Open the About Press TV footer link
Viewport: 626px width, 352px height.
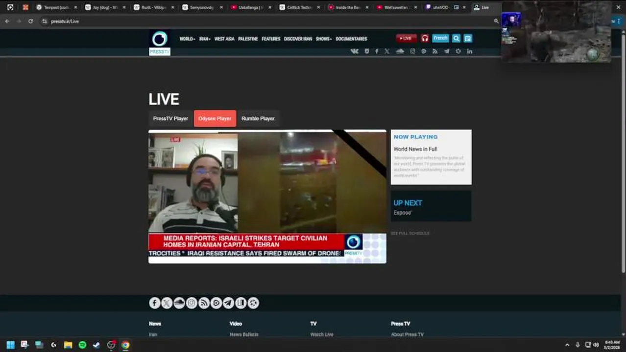pyautogui.click(x=407, y=334)
